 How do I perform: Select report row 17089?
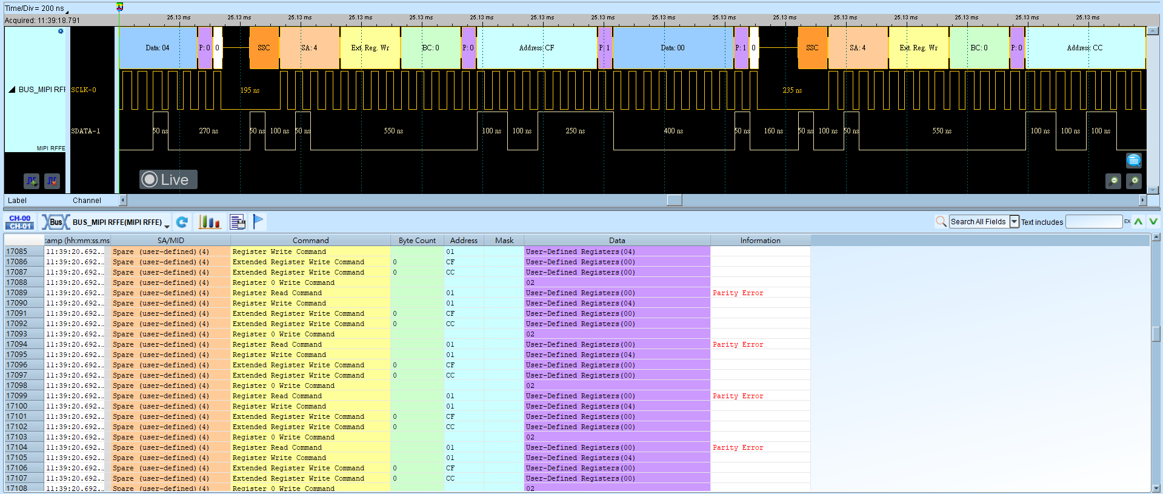pyautogui.click(x=407, y=293)
